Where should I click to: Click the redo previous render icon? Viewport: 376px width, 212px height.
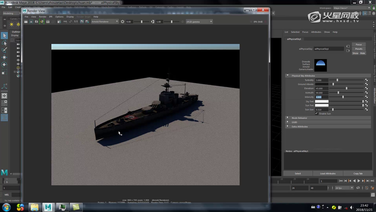pos(27,22)
